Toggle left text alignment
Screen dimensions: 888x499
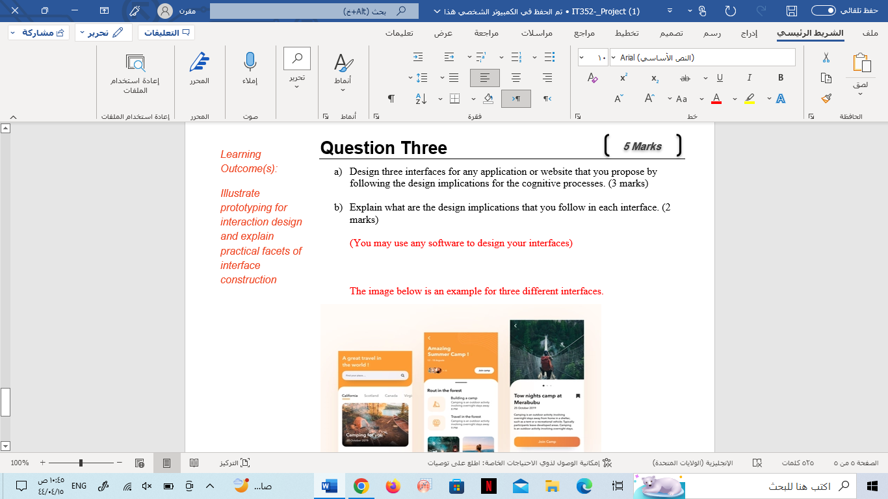tap(485, 78)
